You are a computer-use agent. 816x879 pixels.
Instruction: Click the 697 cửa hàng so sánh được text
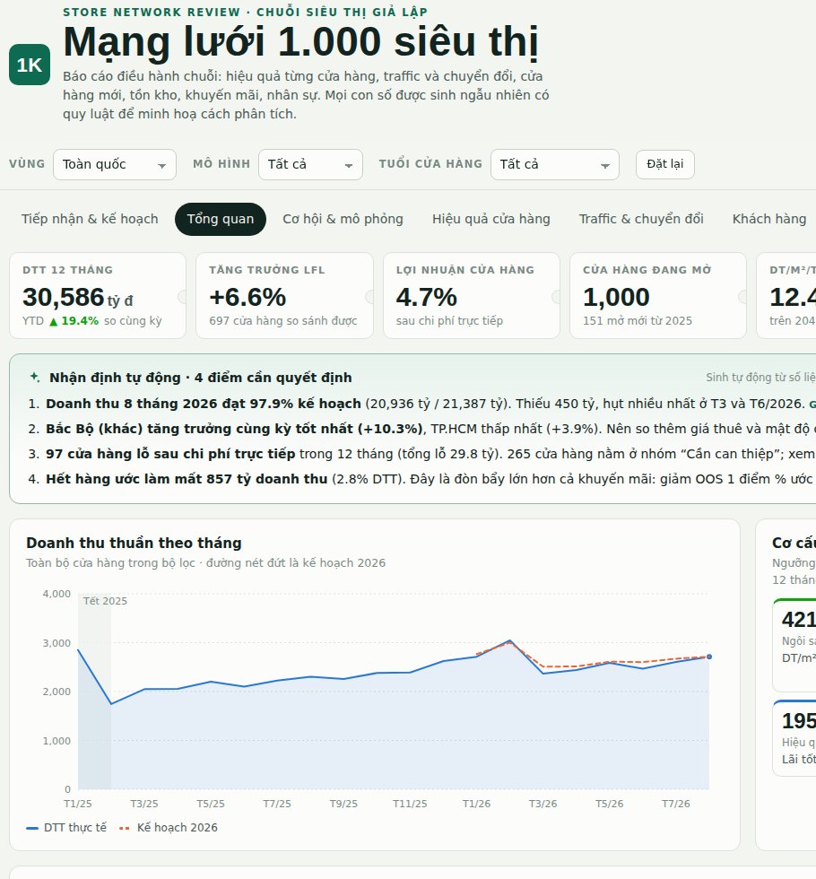coord(283,321)
